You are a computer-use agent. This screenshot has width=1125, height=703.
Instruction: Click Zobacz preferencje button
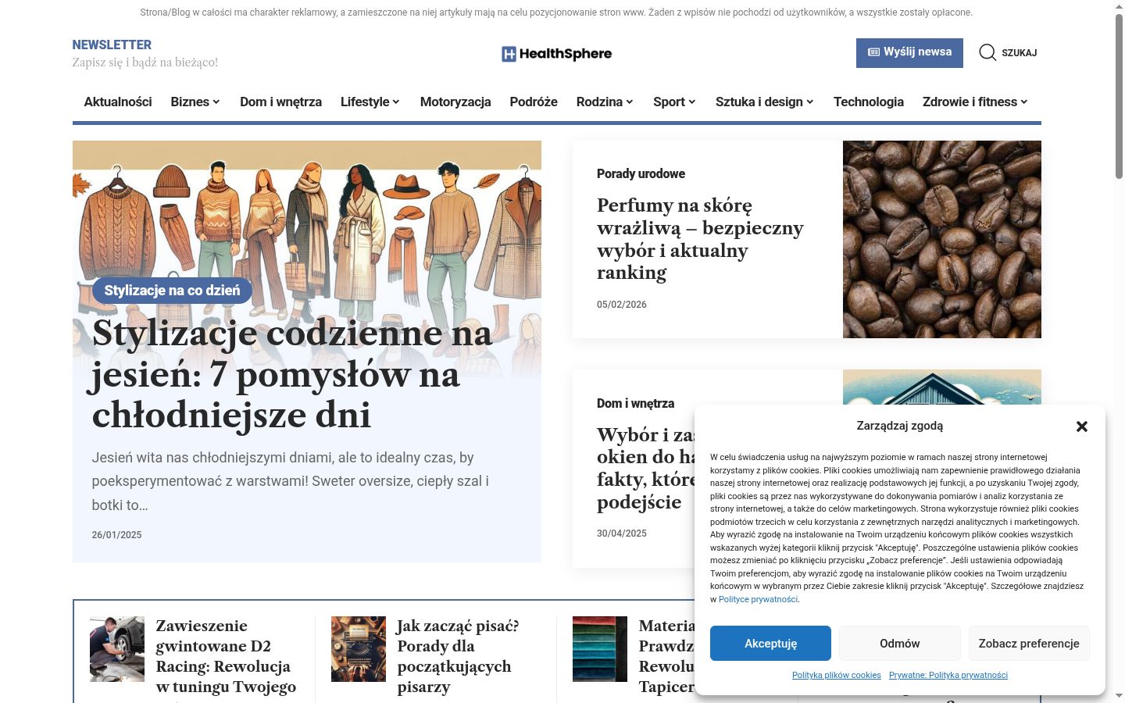1029,644
